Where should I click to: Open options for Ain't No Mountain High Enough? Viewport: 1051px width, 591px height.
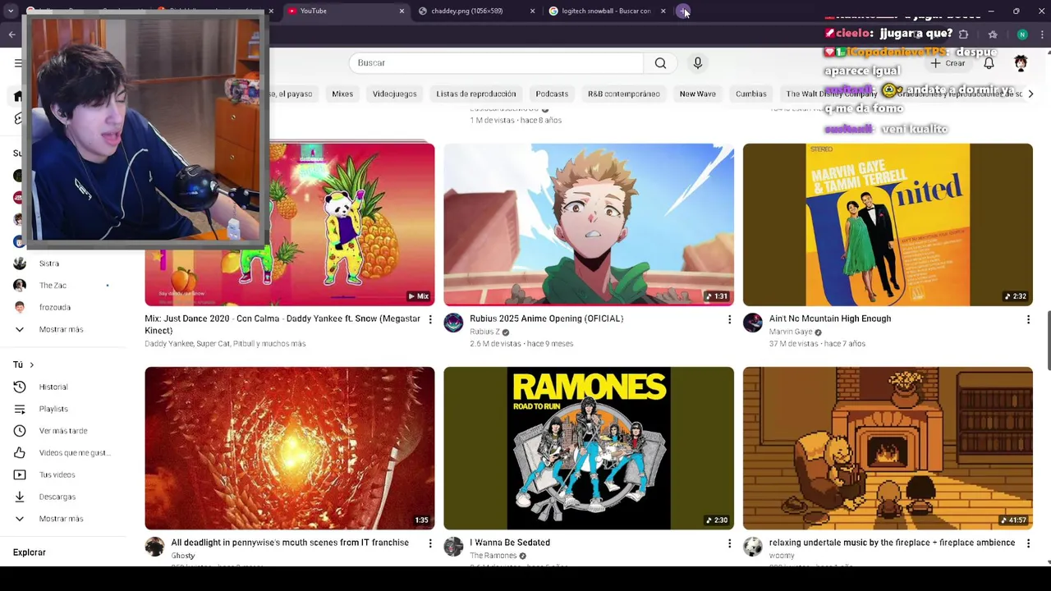click(x=1028, y=319)
